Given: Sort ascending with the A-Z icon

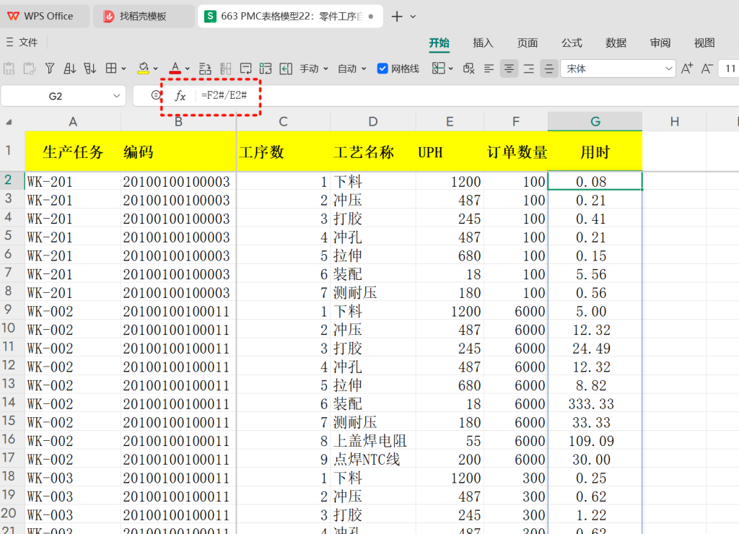Looking at the screenshot, I should click(70, 69).
